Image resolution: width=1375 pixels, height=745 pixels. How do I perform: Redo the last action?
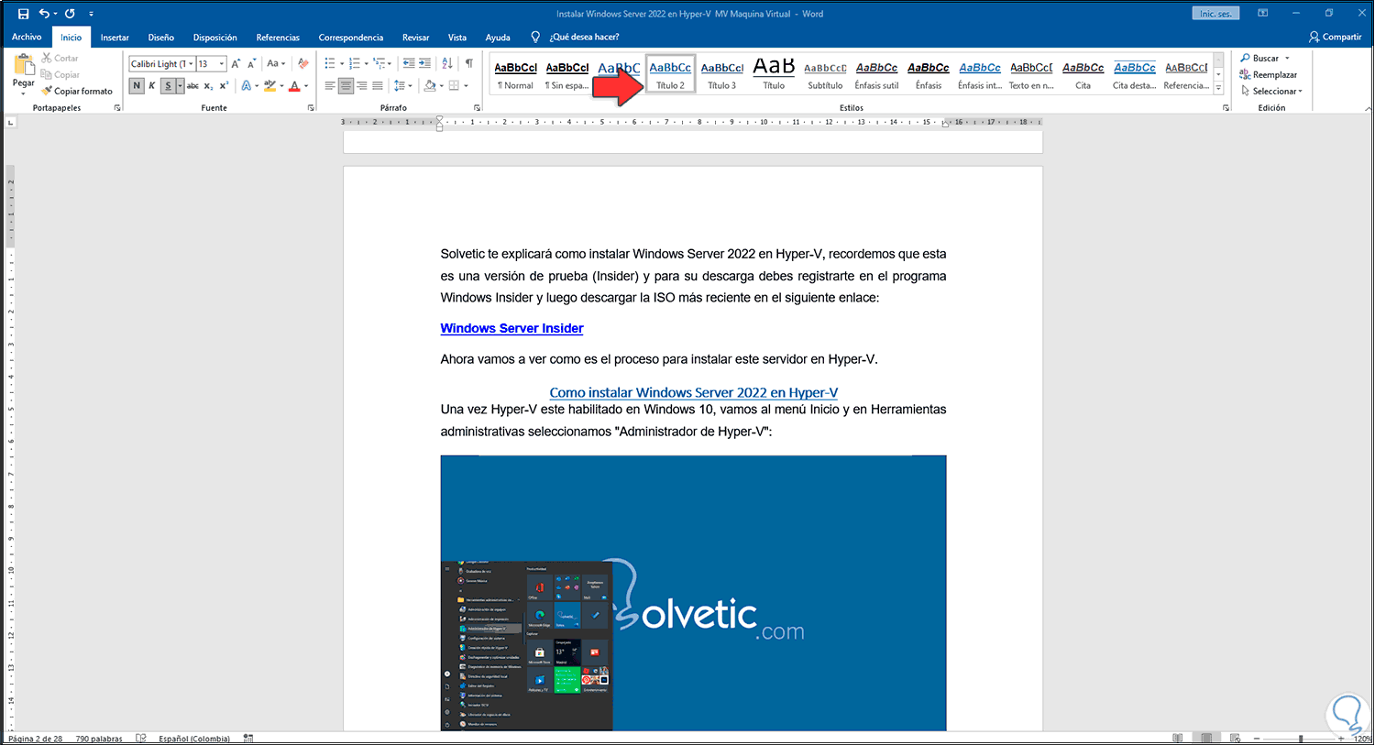70,14
